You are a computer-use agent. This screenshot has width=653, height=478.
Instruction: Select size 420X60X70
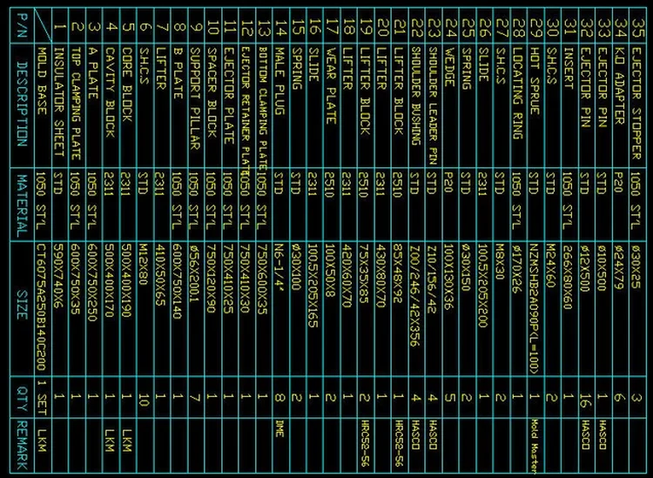click(347, 276)
